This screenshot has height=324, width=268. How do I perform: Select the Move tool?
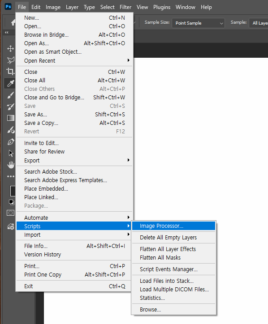[x=10, y=49]
